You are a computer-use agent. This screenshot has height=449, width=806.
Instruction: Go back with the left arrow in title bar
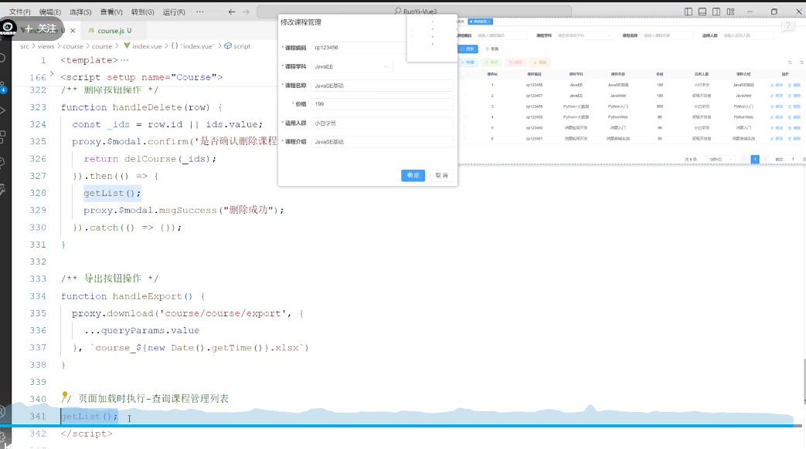[232, 12]
